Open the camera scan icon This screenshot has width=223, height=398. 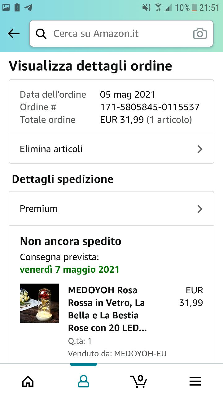tap(200, 34)
